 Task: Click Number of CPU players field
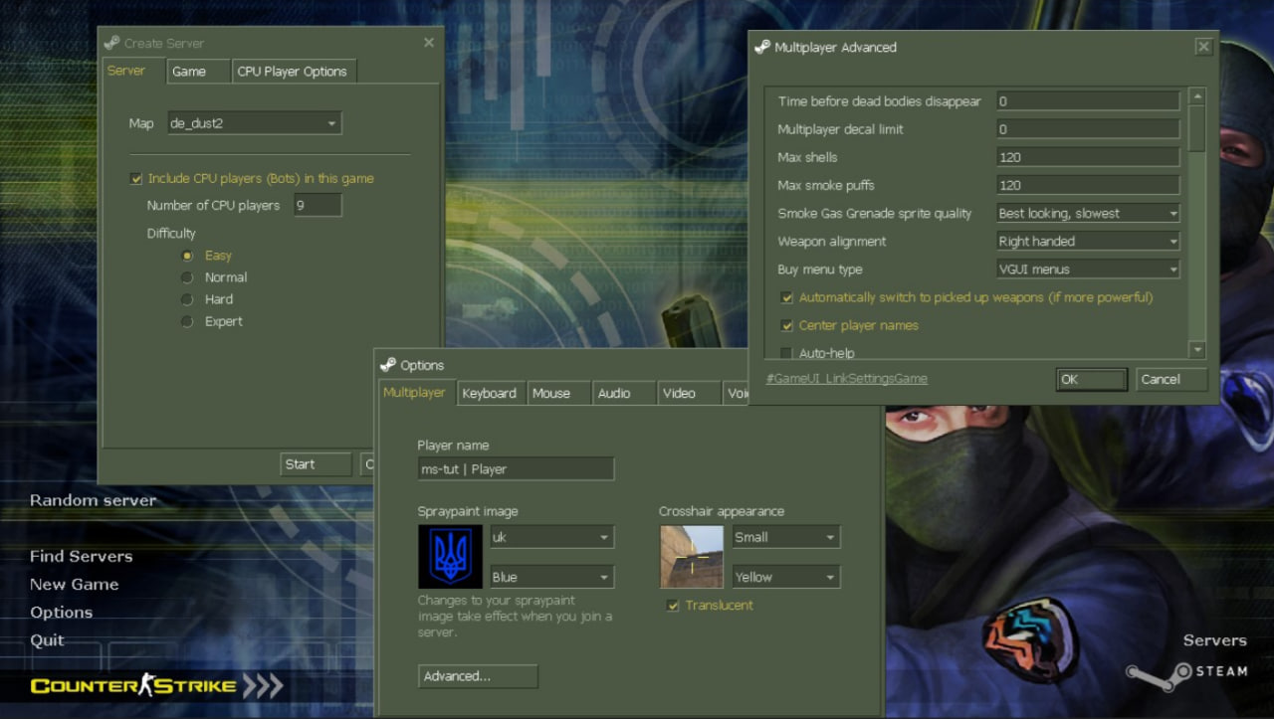click(x=318, y=205)
